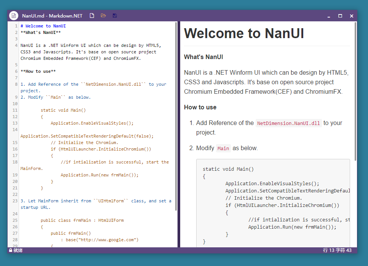Click the Markdown.NET app logo icon
Viewport: 368px width, 266px height.
[x=14, y=16]
